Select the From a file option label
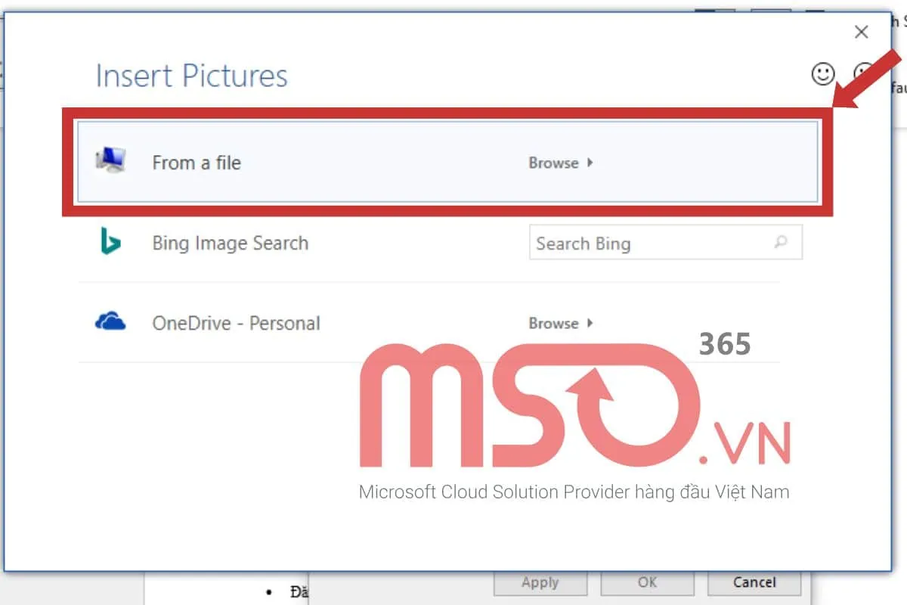Screen dimensions: 907x605 point(197,163)
